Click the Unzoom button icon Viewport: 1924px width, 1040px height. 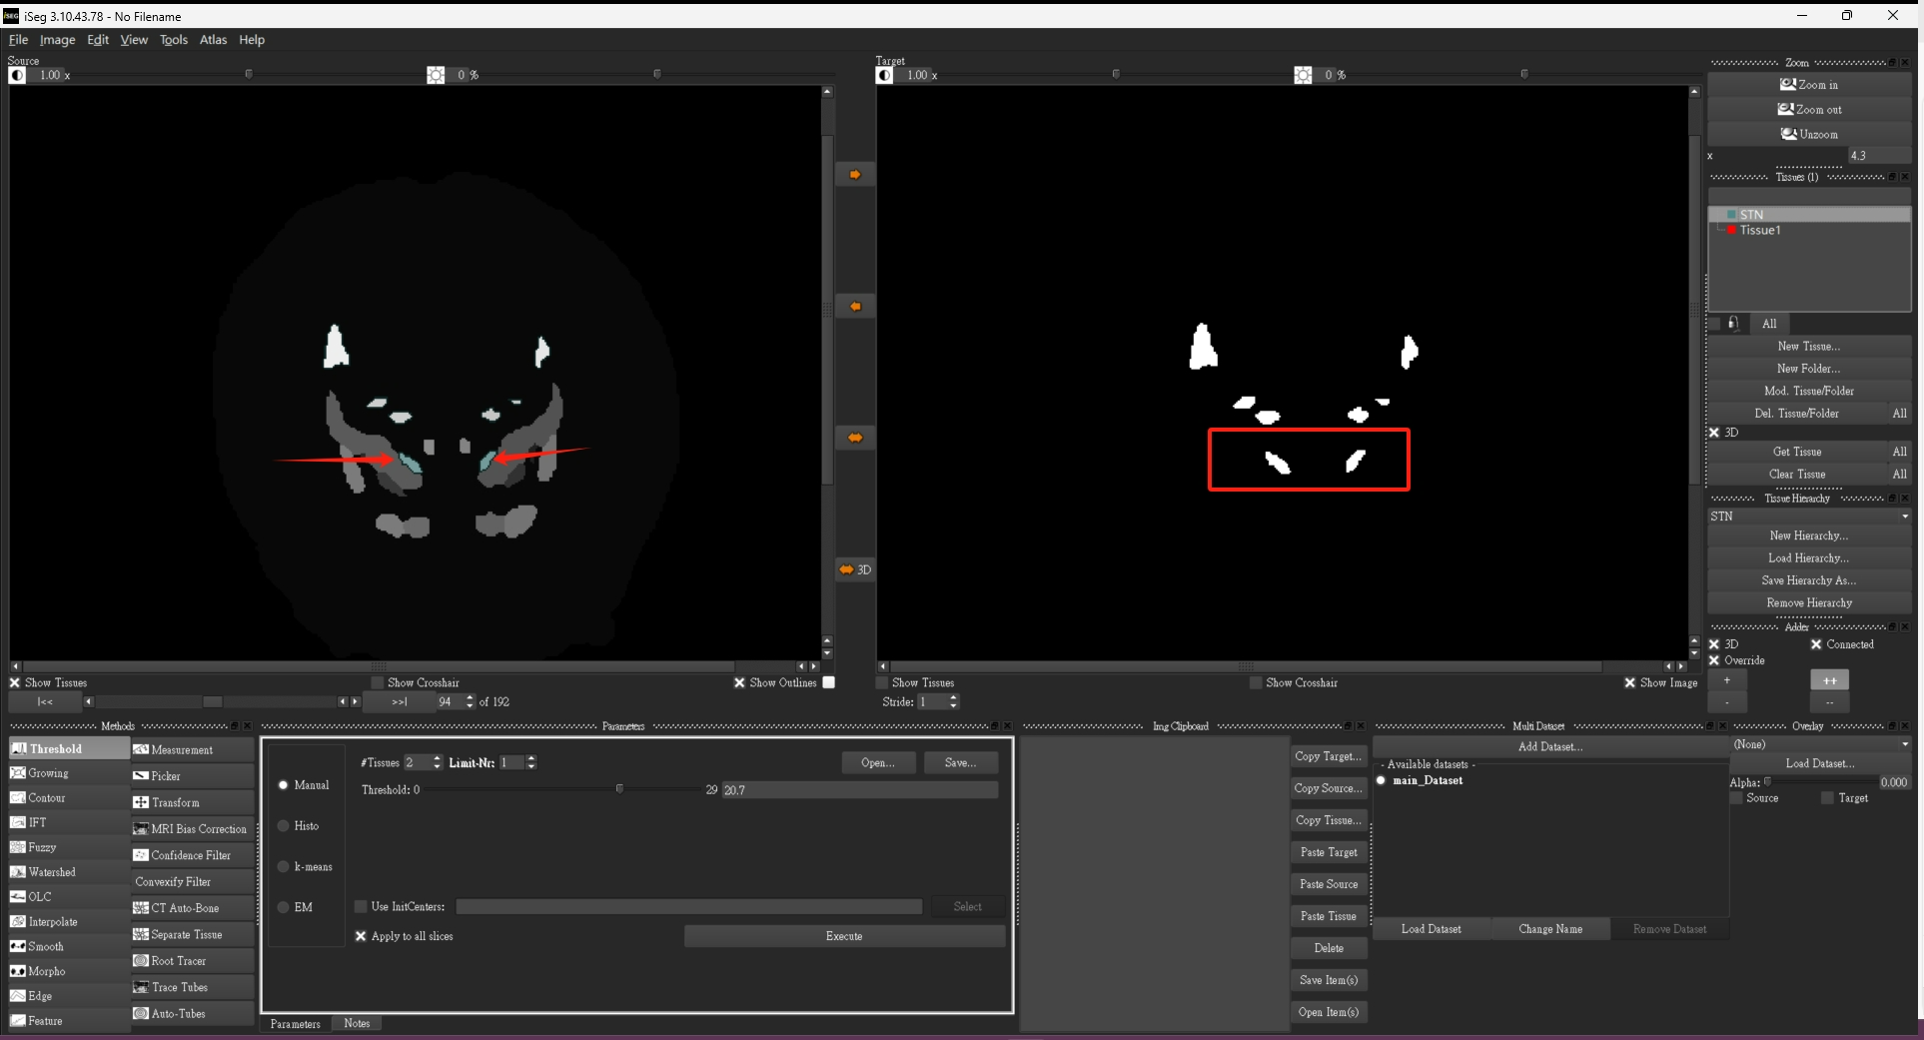(x=1788, y=134)
